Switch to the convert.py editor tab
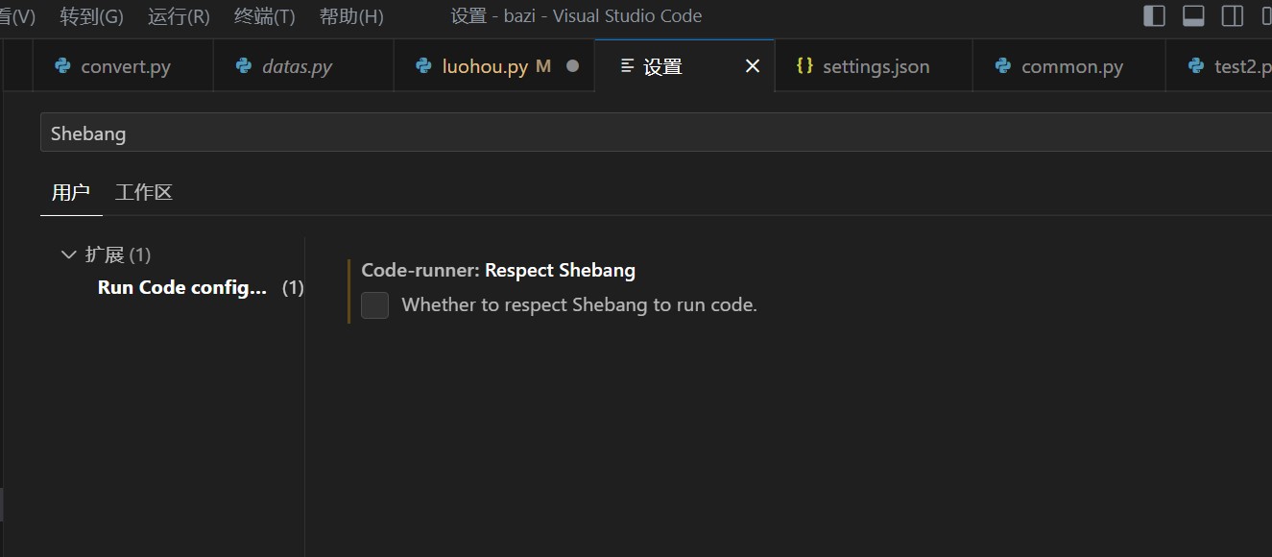Image resolution: width=1272 pixels, height=557 pixels. (x=123, y=66)
